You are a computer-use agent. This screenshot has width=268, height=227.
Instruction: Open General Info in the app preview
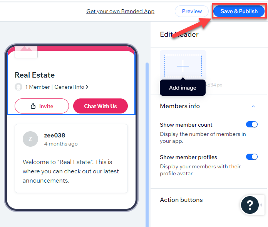tap(69, 87)
